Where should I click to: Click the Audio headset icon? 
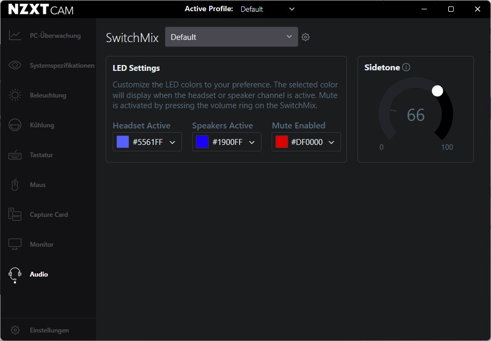(x=15, y=275)
